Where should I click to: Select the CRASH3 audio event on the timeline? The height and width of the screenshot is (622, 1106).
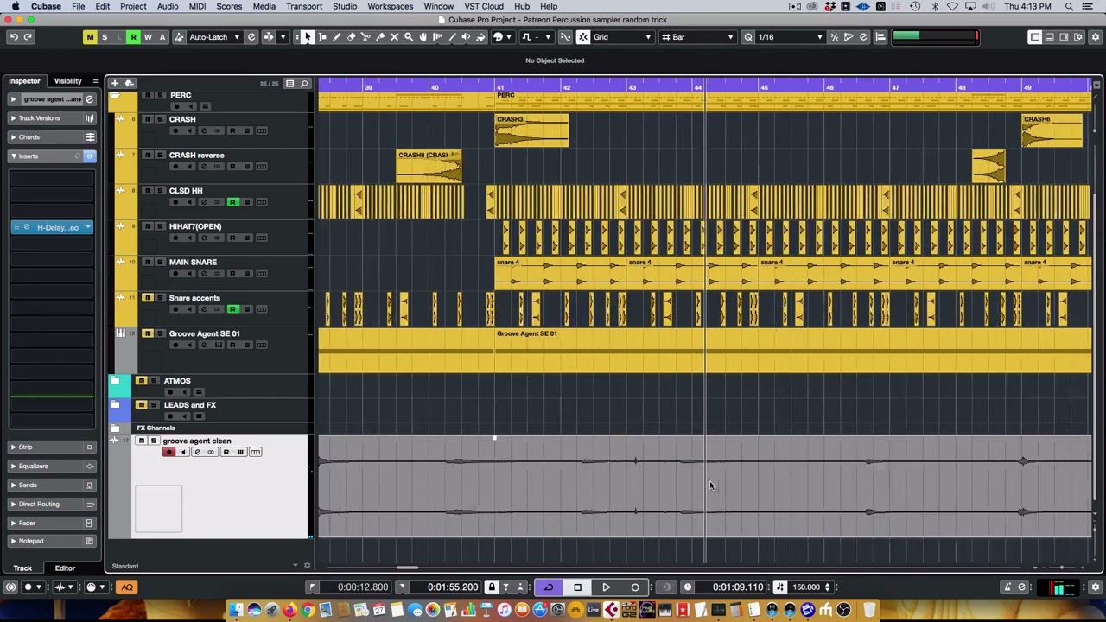coord(531,130)
